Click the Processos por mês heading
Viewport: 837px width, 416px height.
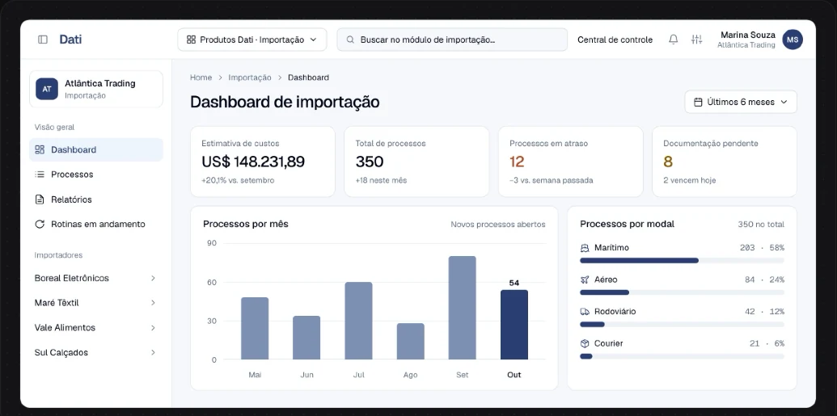click(246, 224)
